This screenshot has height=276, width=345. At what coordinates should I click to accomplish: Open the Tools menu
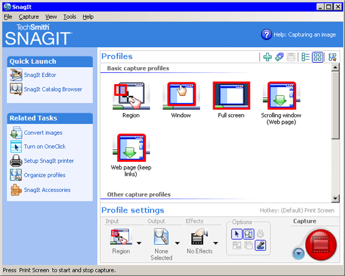pyautogui.click(x=70, y=17)
